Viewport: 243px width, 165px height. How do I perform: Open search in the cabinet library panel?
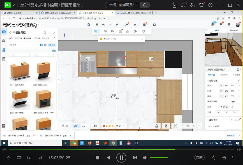click(45, 33)
